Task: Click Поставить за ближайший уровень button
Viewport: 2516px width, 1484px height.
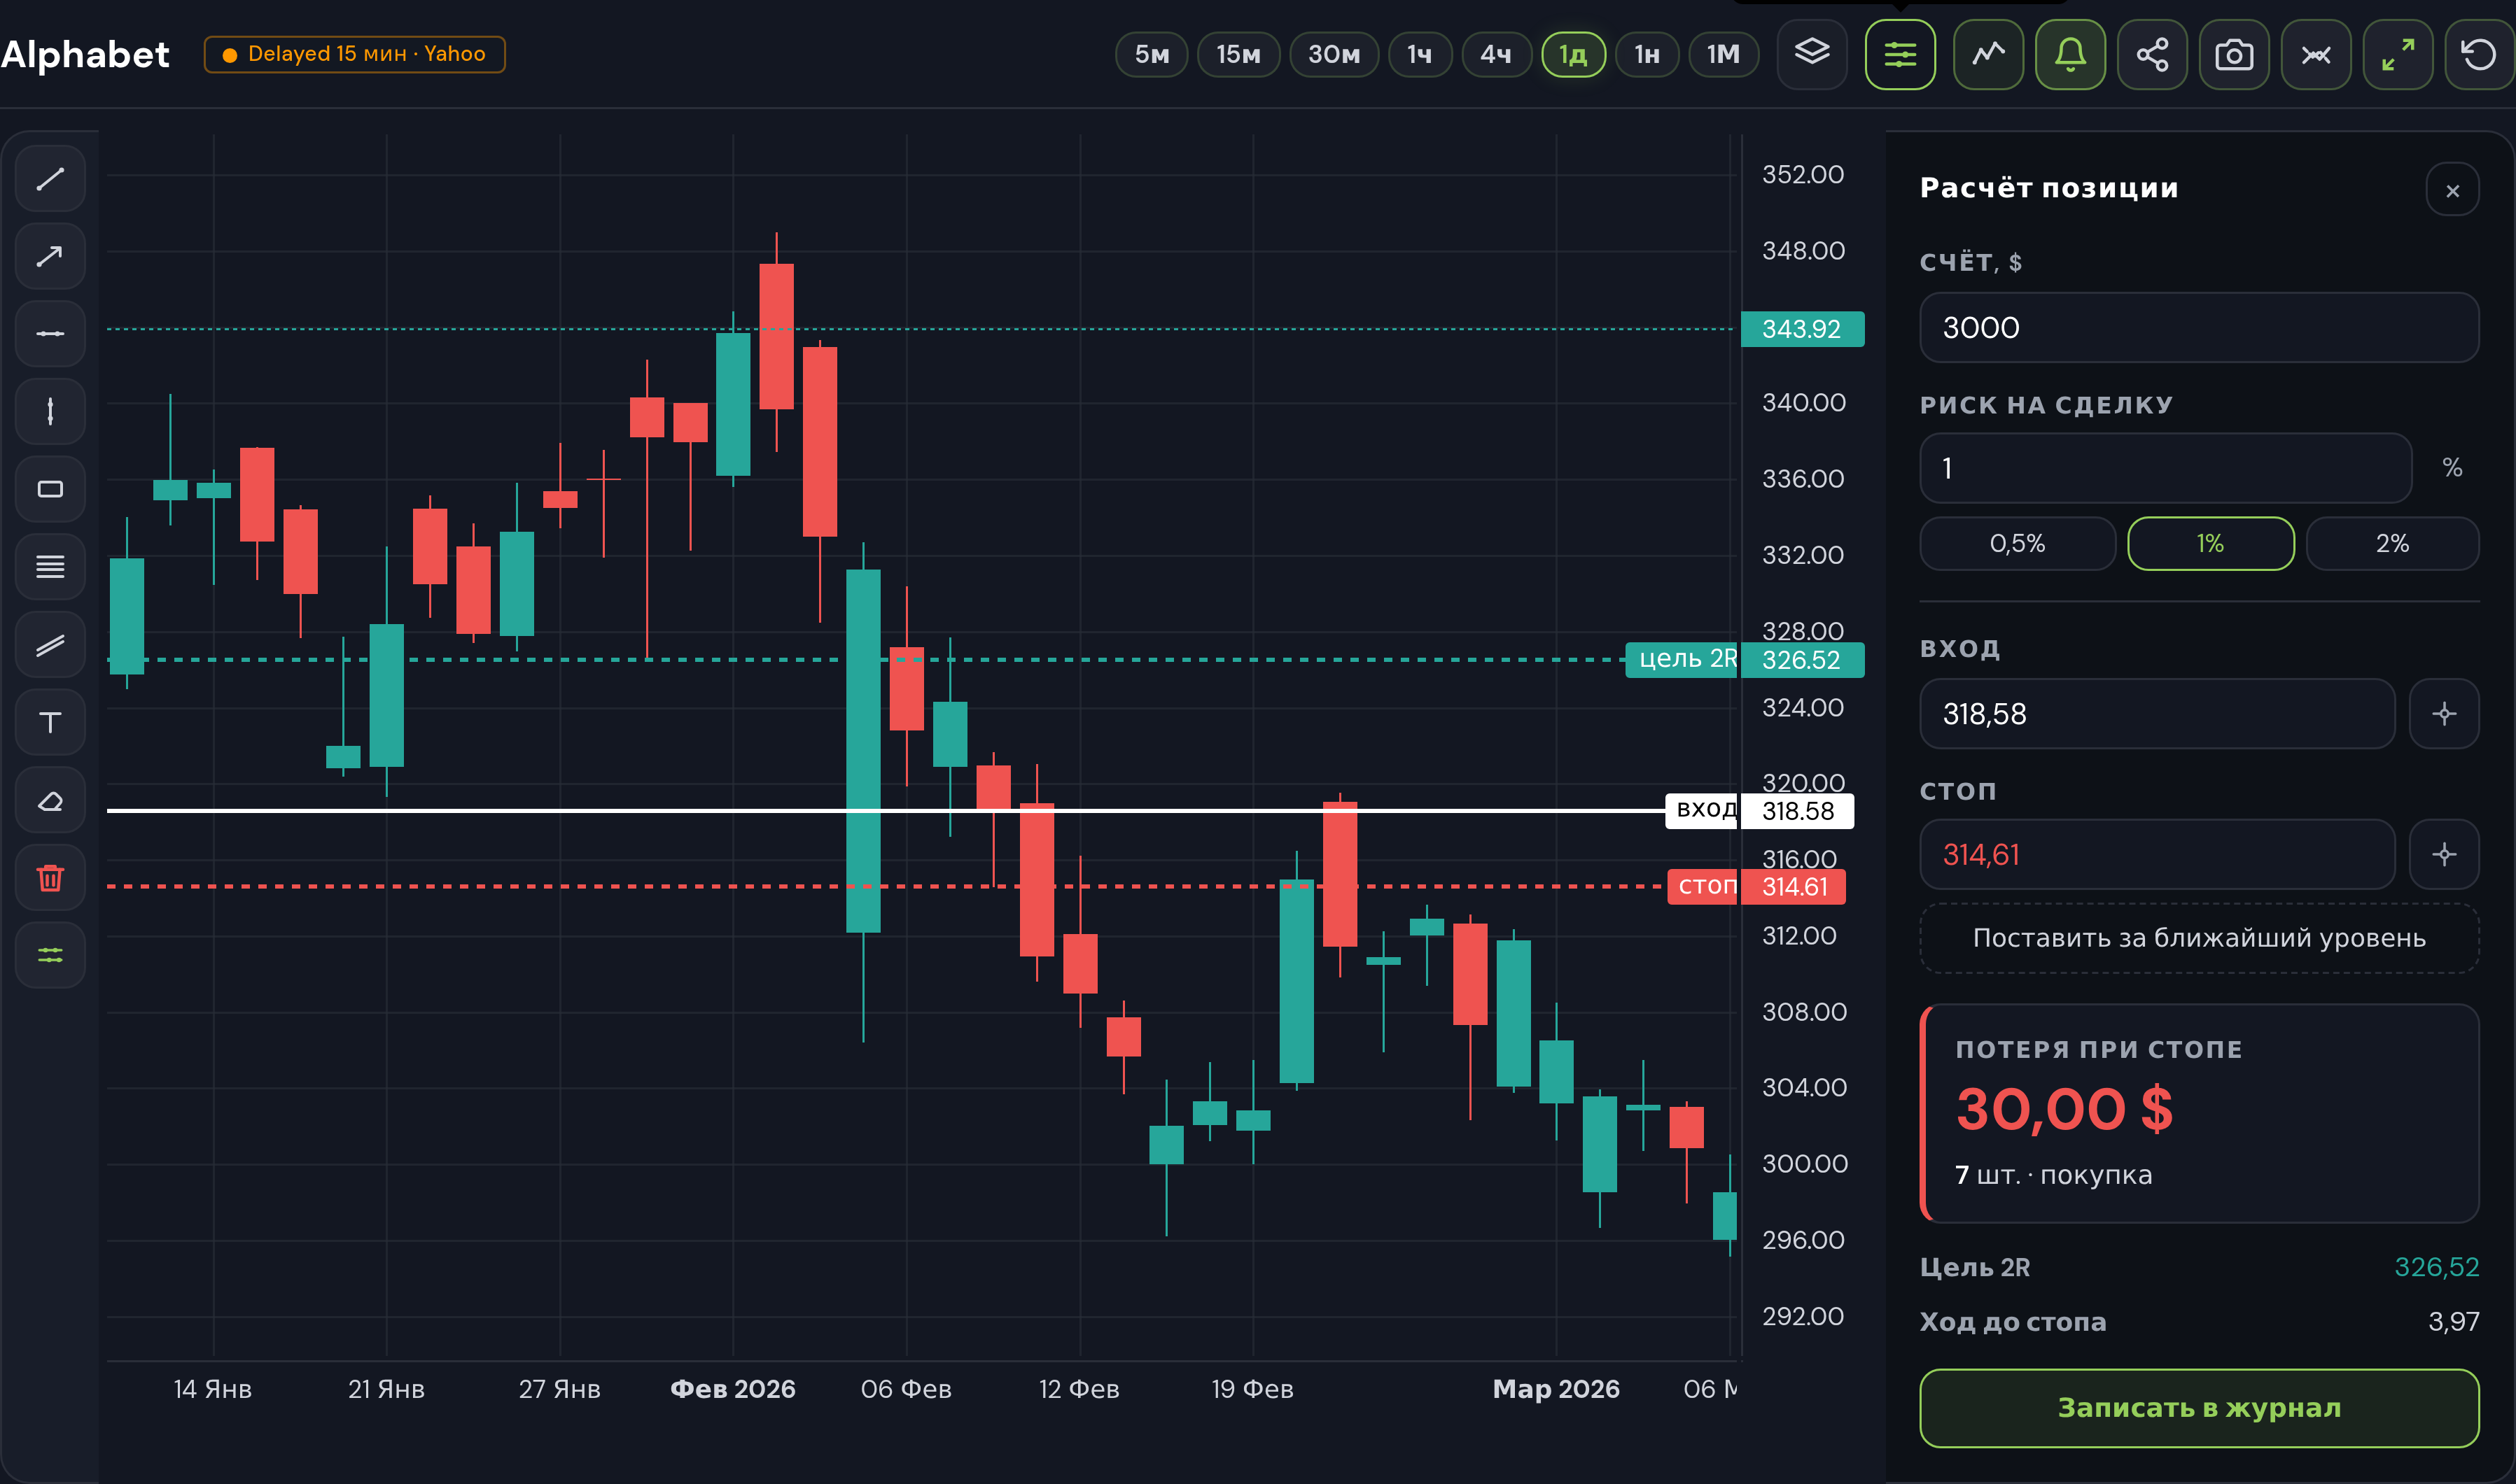Action: (x=2199, y=938)
